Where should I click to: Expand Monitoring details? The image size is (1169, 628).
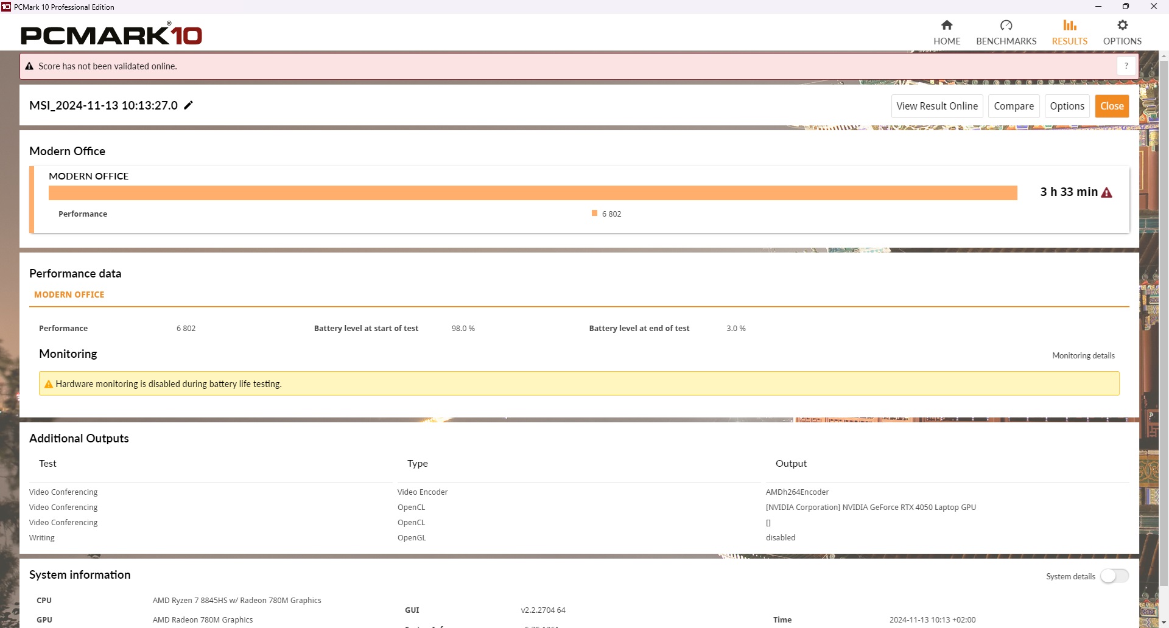(1083, 355)
